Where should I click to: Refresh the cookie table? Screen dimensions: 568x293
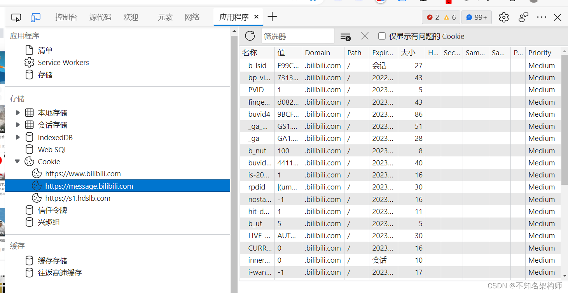coord(250,36)
